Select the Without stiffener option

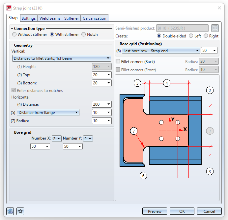click(14, 34)
